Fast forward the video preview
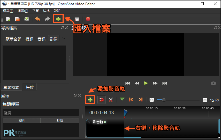 tap(155, 83)
